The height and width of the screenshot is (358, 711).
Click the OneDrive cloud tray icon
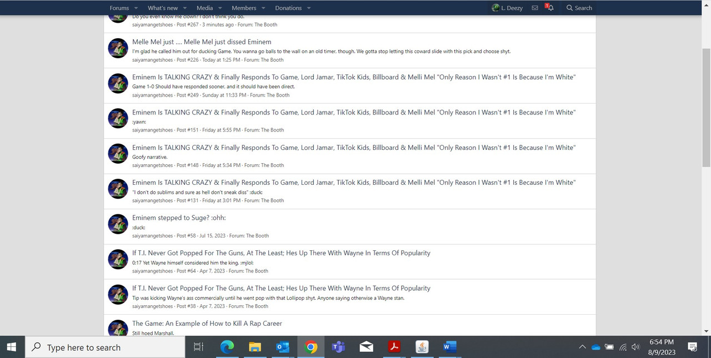[596, 347]
